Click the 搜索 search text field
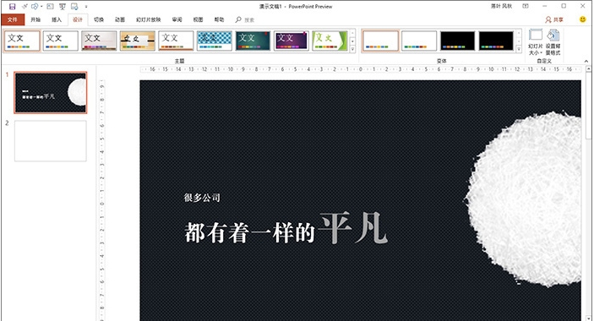594x321 pixels. click(x=249, y=20)
